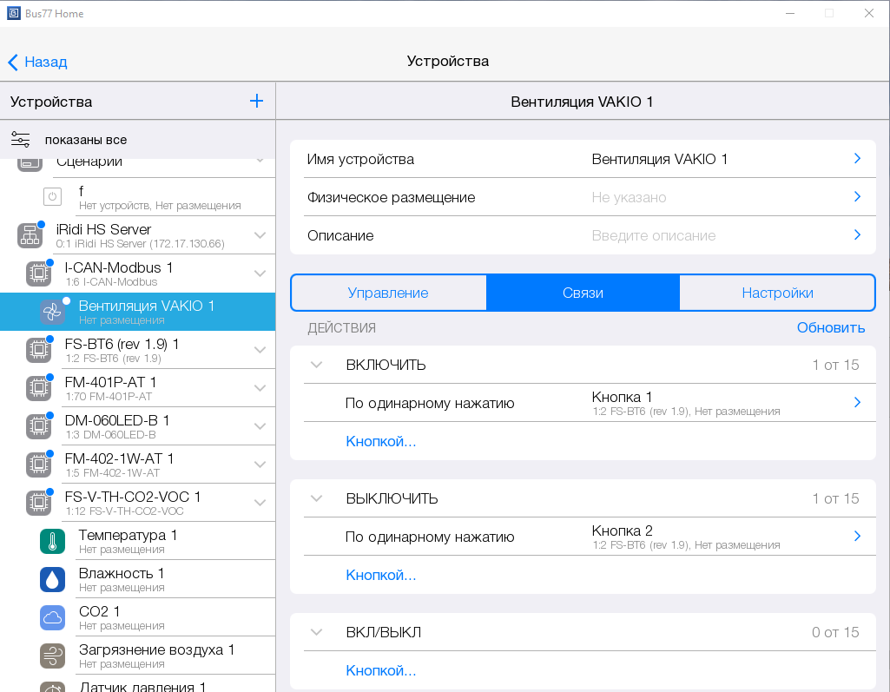Select Вентиляция VAKIO 1 in device list
890x692 pixels.
137,312
